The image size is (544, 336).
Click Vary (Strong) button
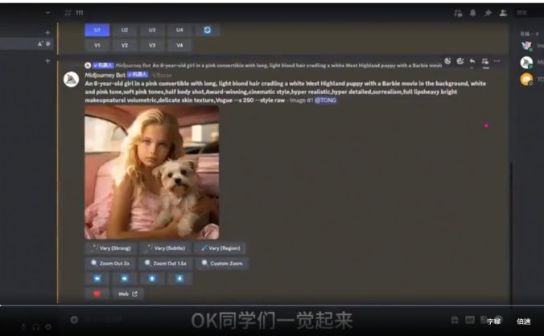[110, 248]
